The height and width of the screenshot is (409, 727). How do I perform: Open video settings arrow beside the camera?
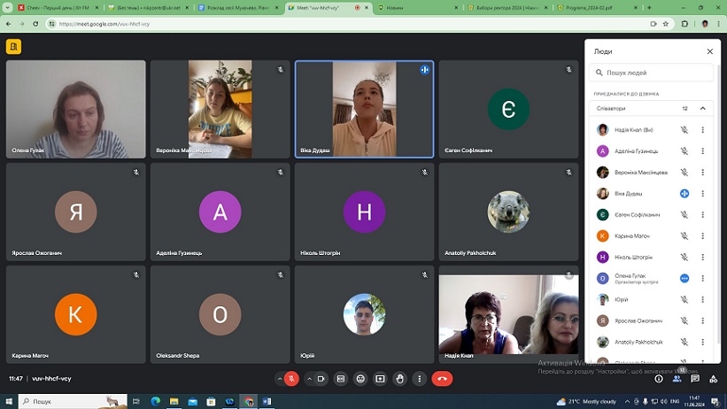tap(309, 379)
